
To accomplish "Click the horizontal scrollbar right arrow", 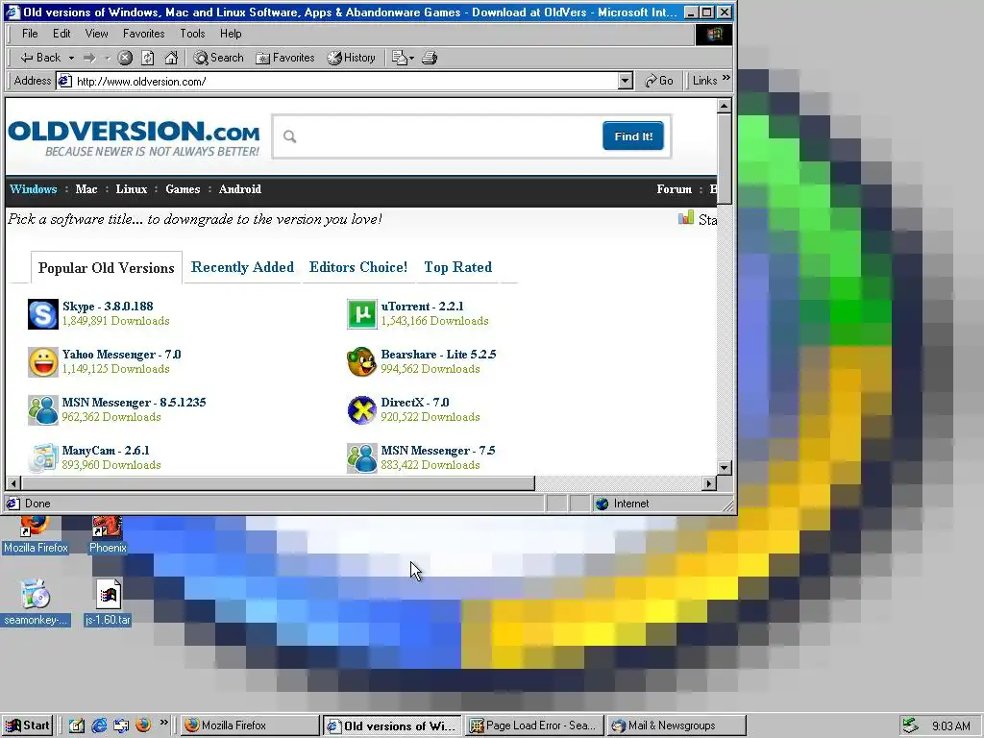I will [709, 483].
